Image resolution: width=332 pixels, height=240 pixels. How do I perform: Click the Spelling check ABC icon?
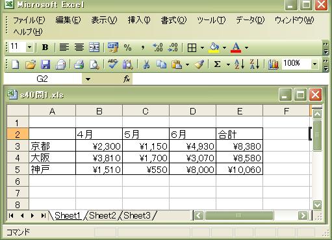point(113,64)
